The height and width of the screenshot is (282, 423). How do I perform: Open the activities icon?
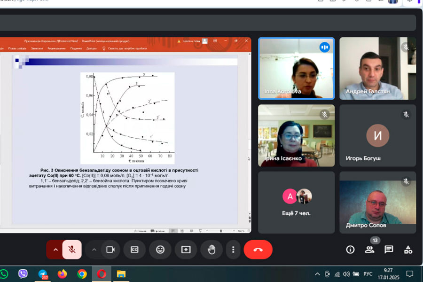pos(408,250)
